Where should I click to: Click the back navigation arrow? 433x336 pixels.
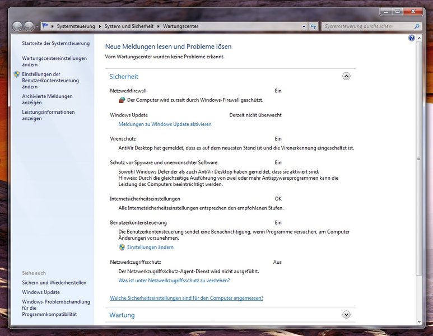(x=17, y=26)
